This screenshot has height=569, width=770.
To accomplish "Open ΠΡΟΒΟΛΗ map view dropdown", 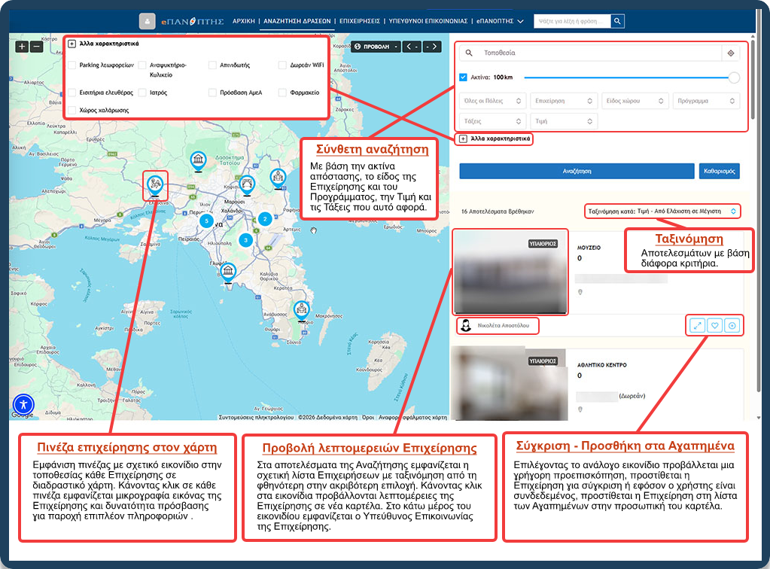I will [x=376, y=47].
